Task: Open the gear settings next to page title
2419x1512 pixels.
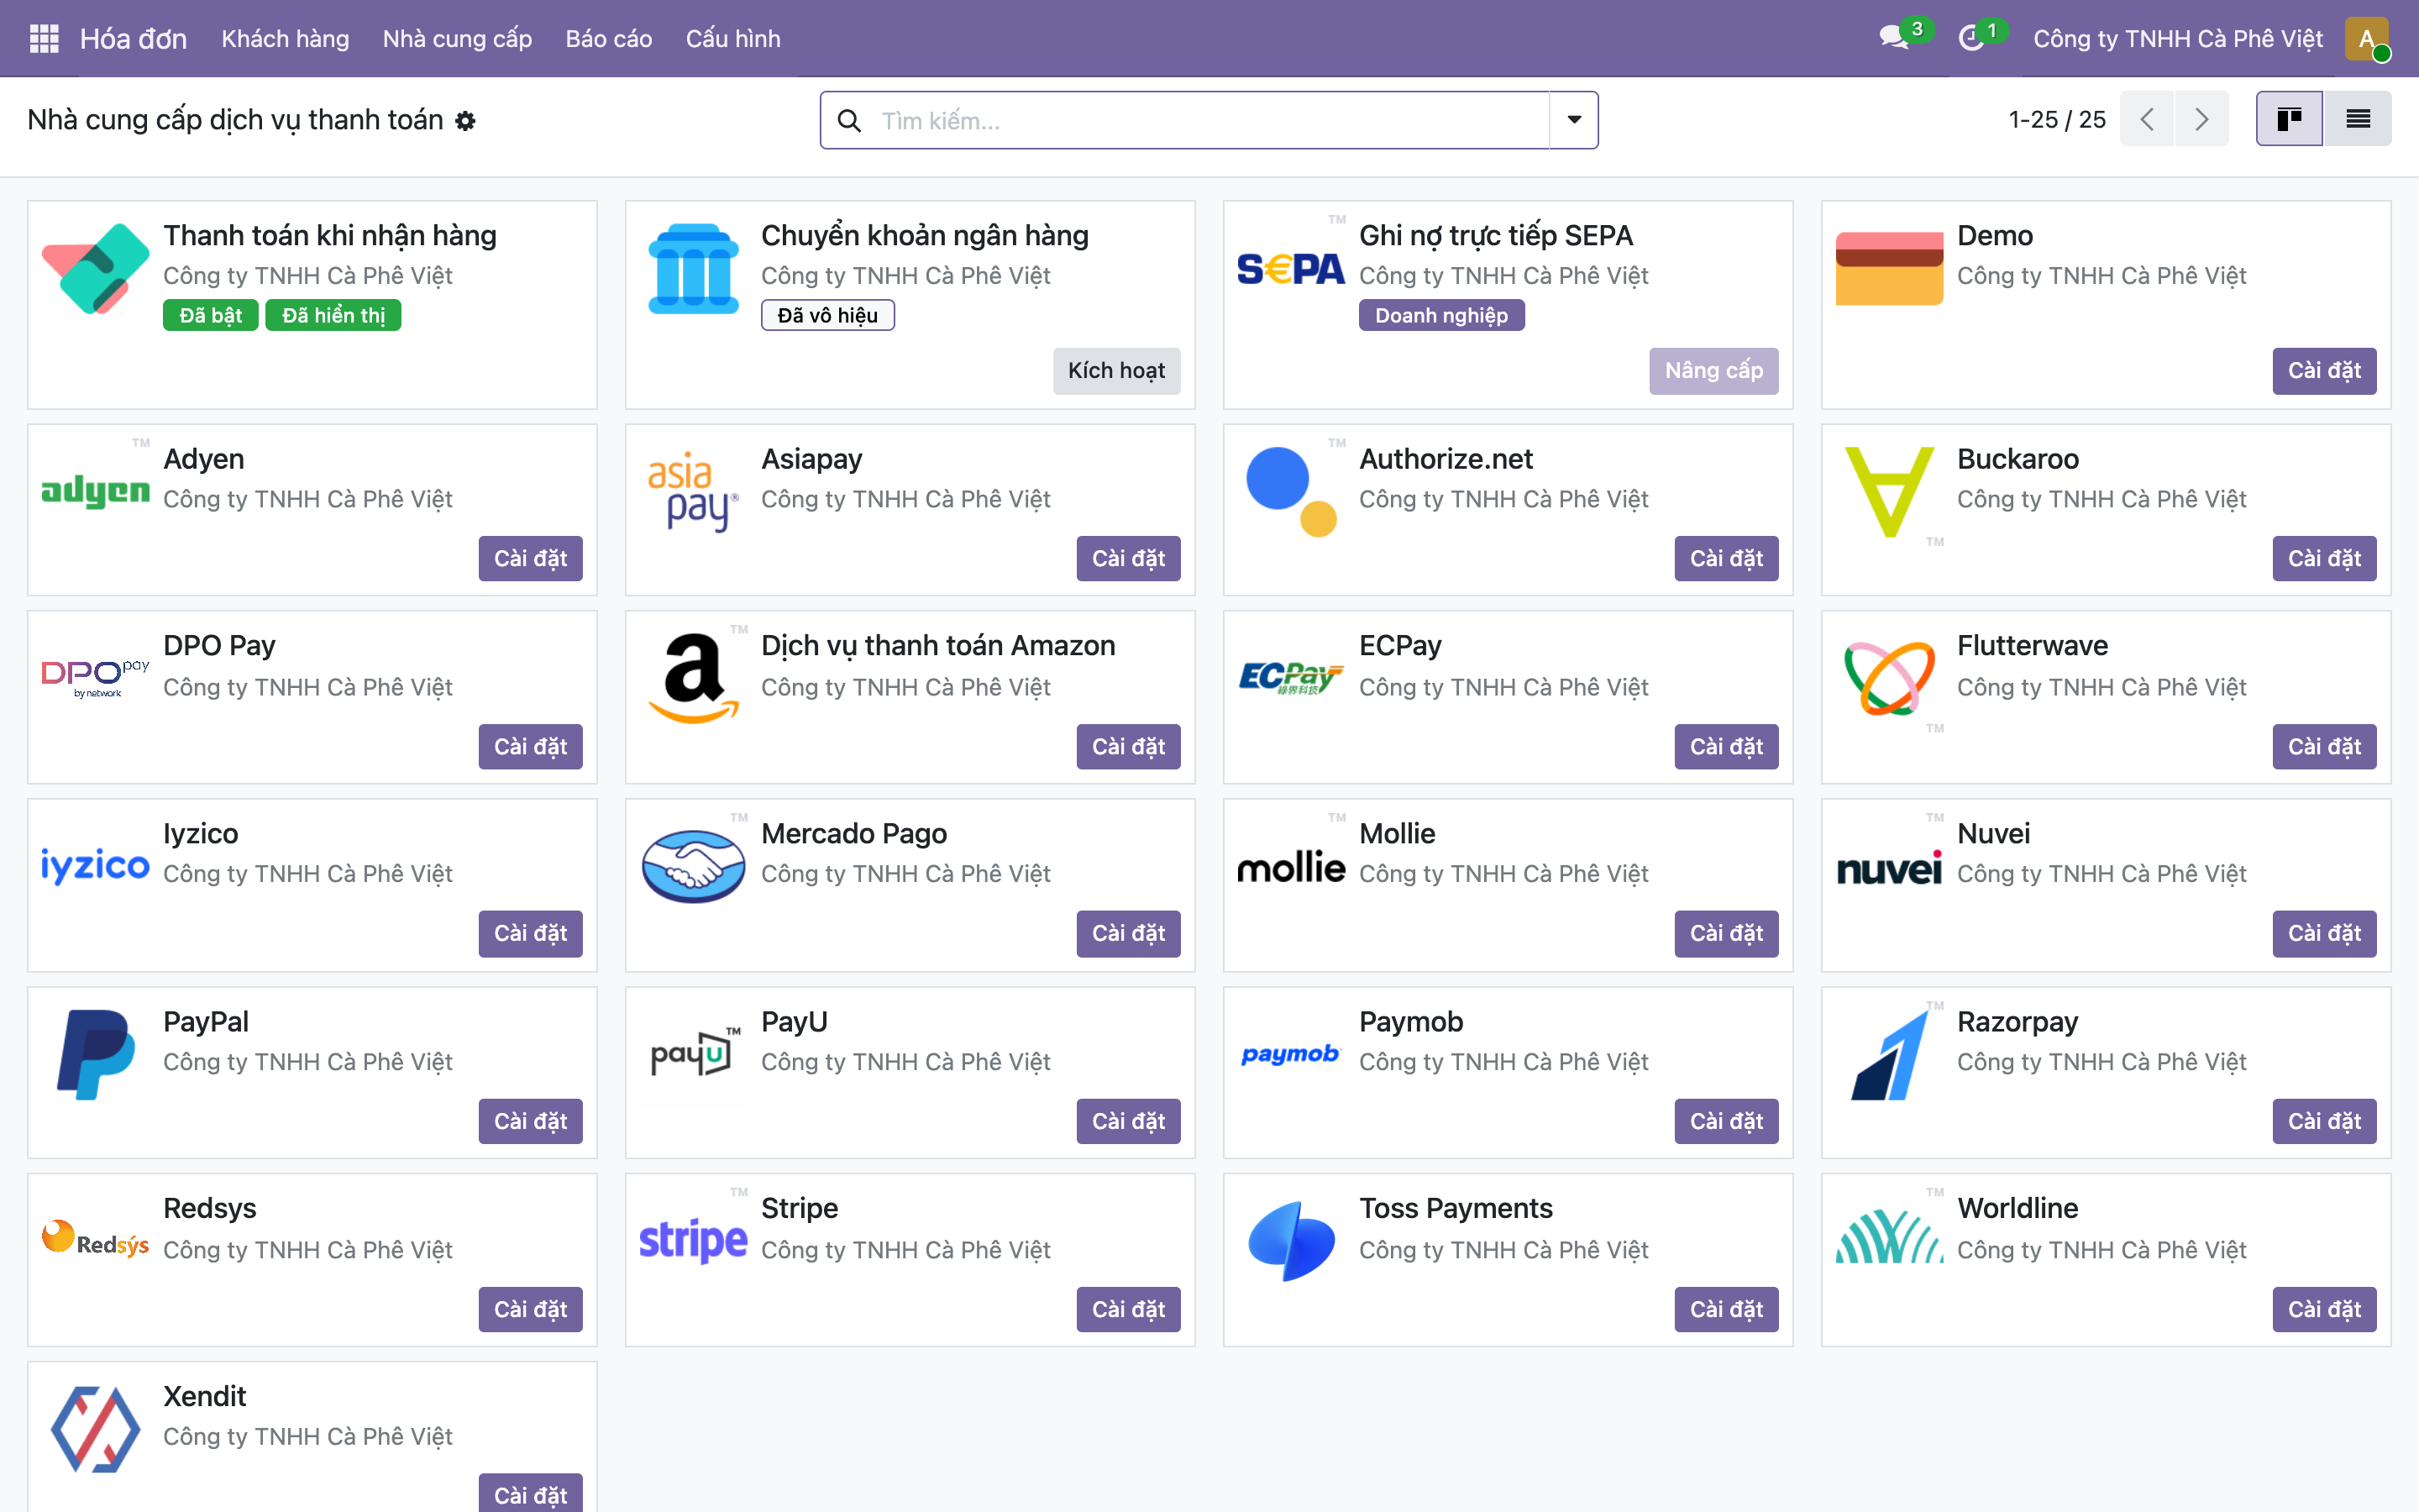Action: 466,120
